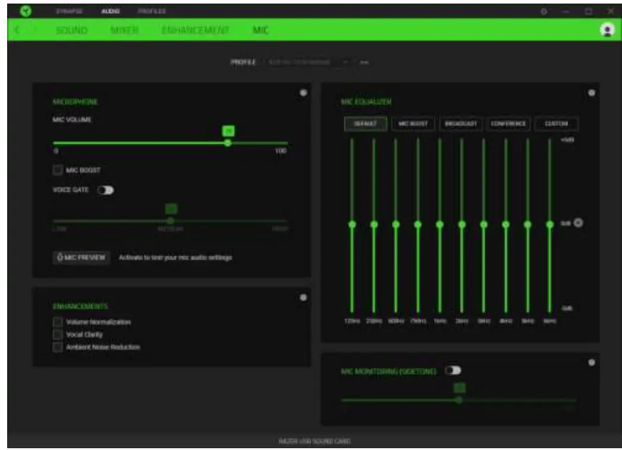
Task: Go back with the left arrow
Action: tap(17, 30)
